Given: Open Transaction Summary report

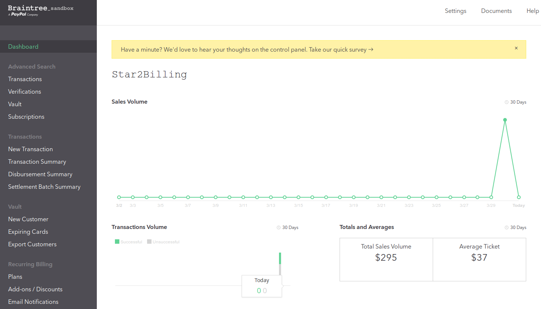Looking at the screenshot, I should click(37, 162).
